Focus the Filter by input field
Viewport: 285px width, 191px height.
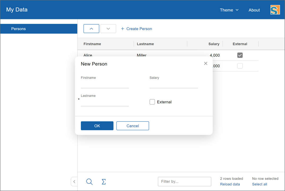184,181
